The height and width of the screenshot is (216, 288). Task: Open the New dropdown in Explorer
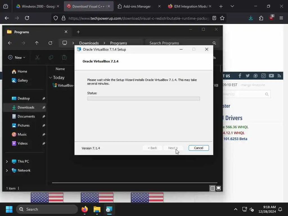click(x=17, y=57)
